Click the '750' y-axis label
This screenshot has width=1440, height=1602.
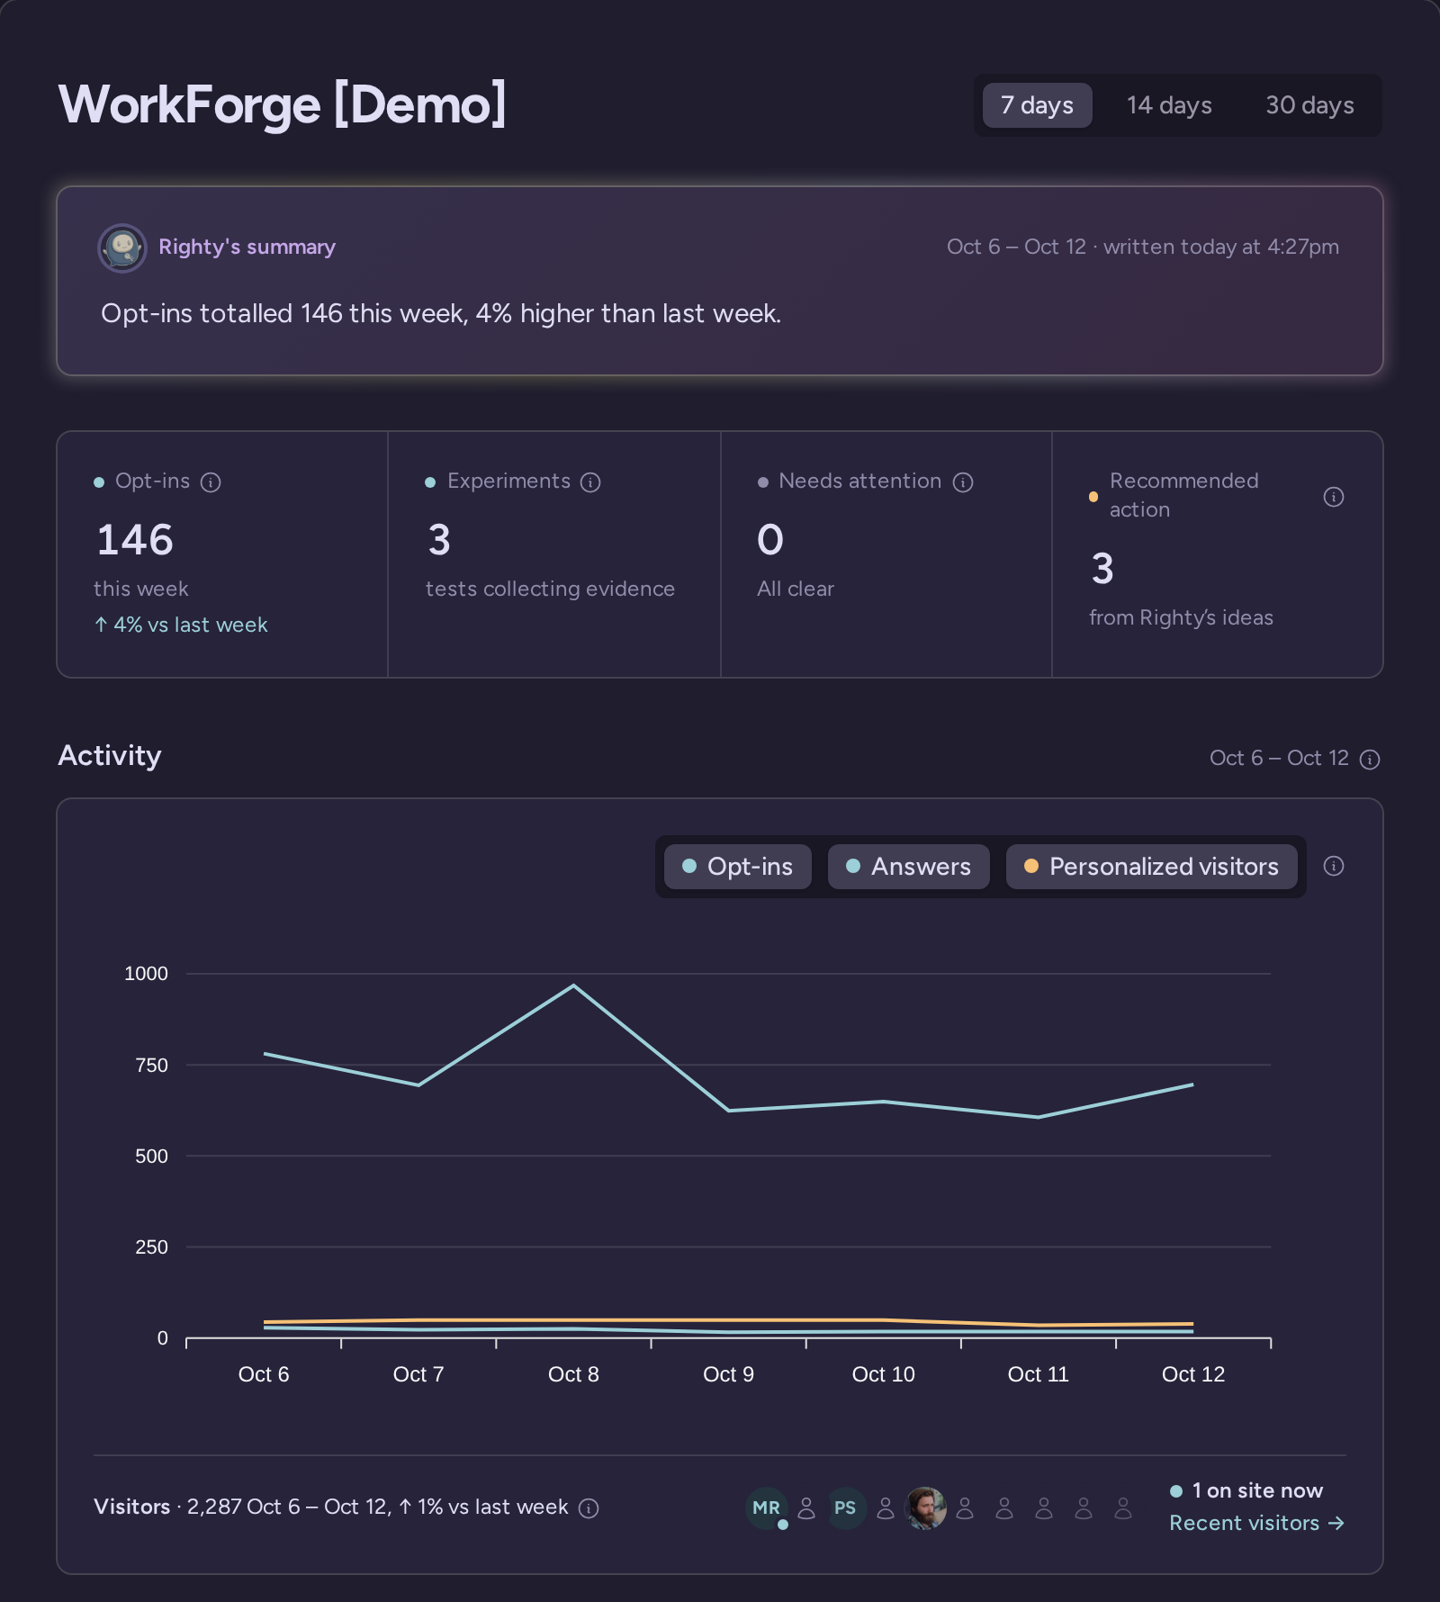tap(151, 1066)
